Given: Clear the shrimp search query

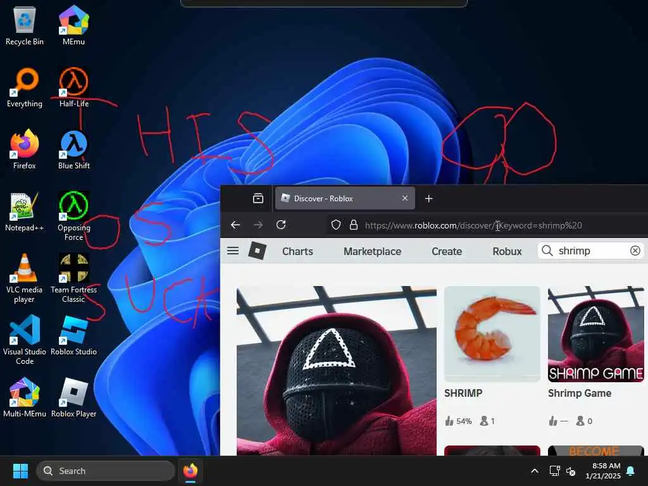Looking at the screenshot, I should pos(635,251).
